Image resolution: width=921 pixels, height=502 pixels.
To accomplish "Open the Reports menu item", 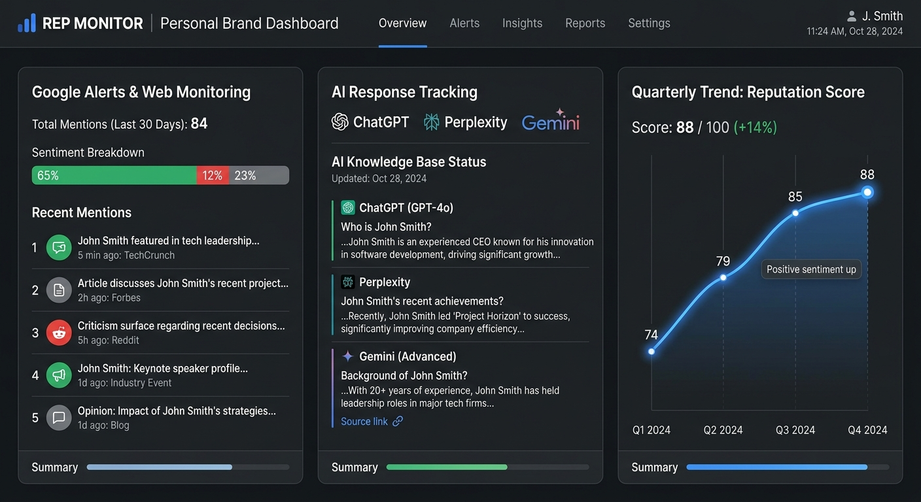I will click(x=585, y=23).
